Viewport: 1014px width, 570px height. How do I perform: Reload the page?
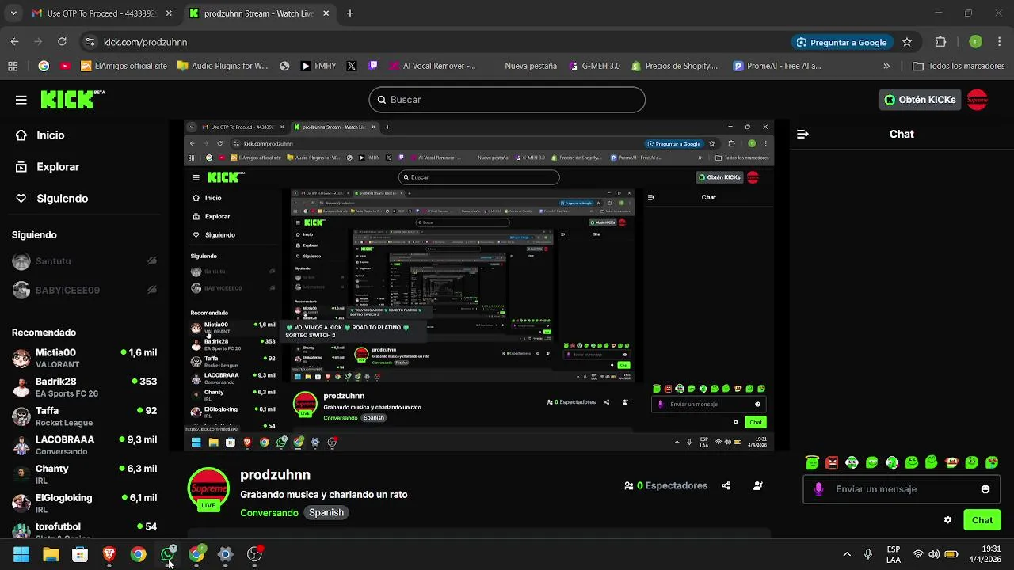[x=61, y=42]
